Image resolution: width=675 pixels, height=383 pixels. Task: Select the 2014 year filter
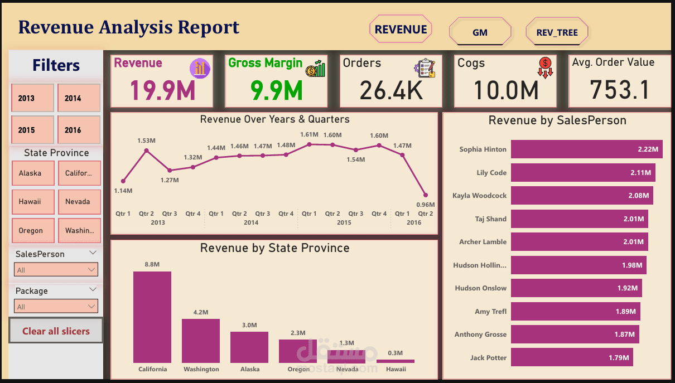(79, 98)
